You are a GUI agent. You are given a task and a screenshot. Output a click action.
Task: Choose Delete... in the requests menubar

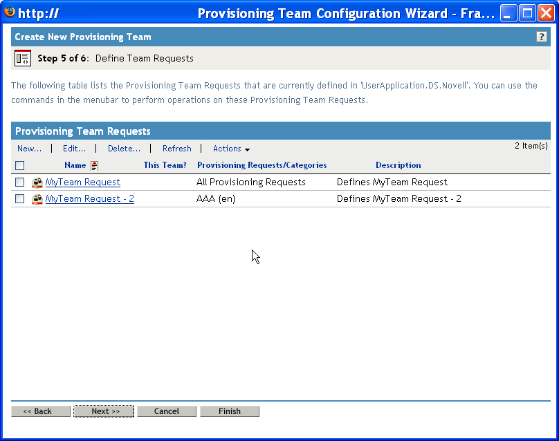tap(124, 149)
